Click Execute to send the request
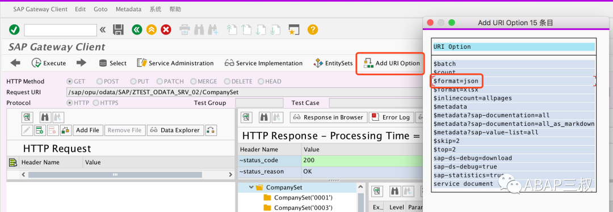Screen dimensions: 613x212 (x=48, y=63)
